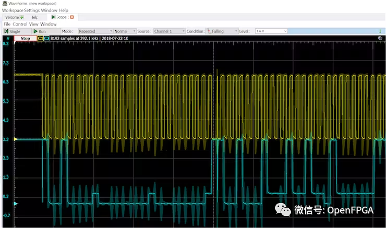Click the WaveForms application icon in title bar
This screenshot has width=386, height=228.
(x=4, y=3)
